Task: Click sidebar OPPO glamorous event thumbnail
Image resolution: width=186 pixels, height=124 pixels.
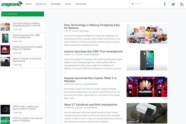Action: [5, 109]
